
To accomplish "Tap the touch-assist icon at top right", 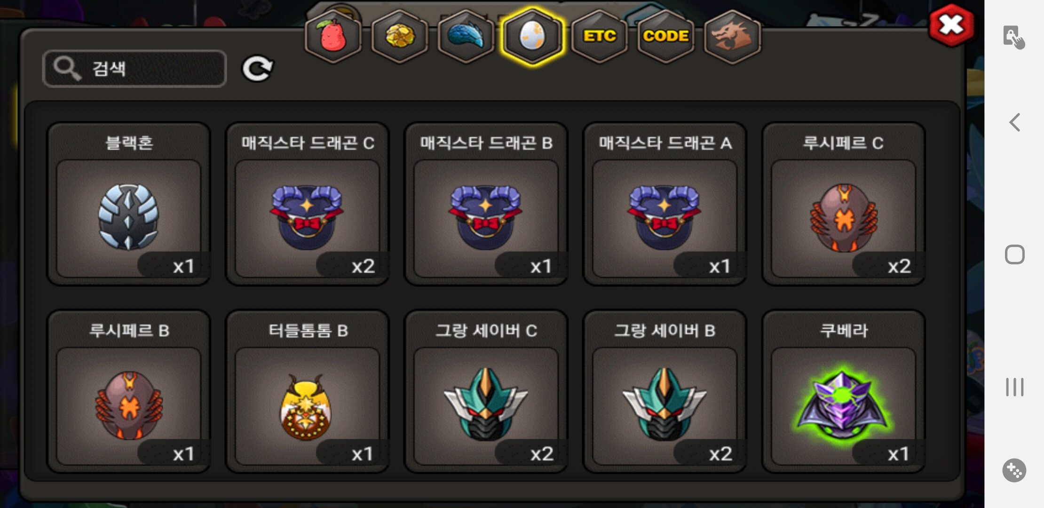I will point(1014,37).
